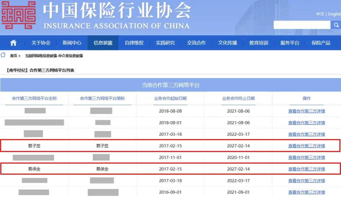The image size is (341, 197).
Task: Click 君子签 row end date 2027-02-14
Action: point(238,146)
